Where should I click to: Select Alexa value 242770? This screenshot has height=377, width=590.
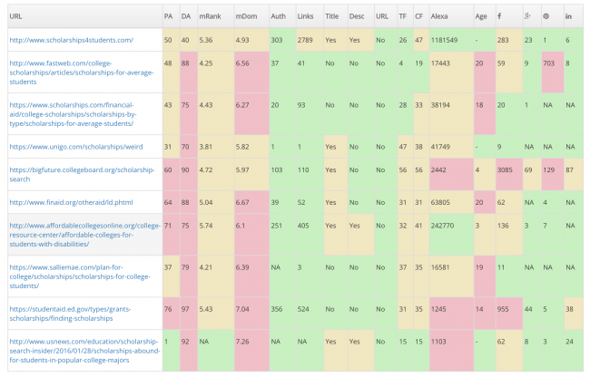click(442, 226)
